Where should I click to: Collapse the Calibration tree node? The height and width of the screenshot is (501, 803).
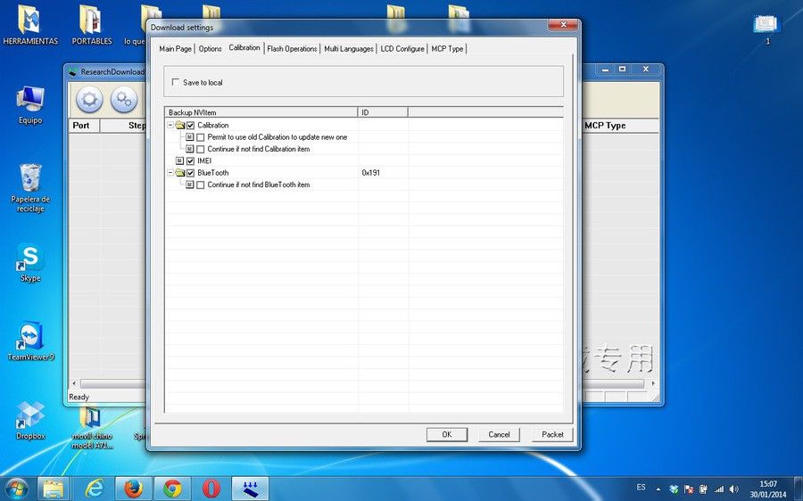[170, 125]
